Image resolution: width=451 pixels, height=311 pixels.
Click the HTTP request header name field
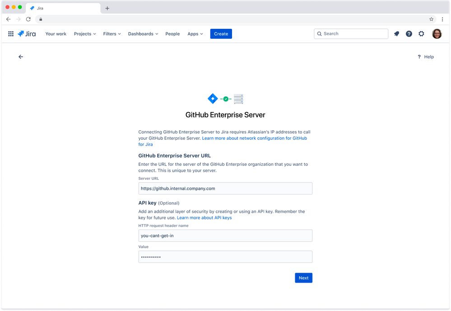225,236
